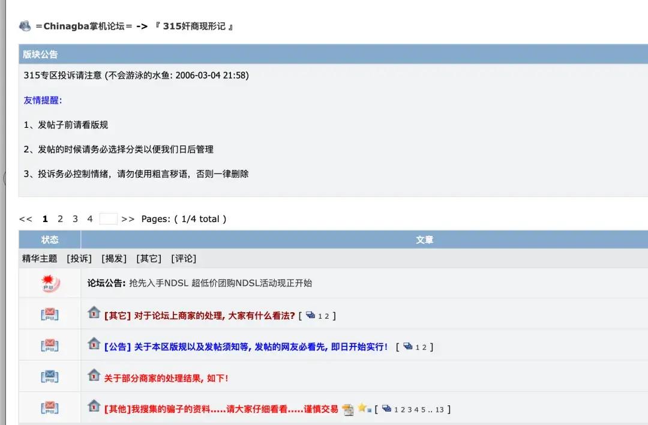Show 精华主题 featured threads
Screen dimensions: 648x425
tap(40, 259)
